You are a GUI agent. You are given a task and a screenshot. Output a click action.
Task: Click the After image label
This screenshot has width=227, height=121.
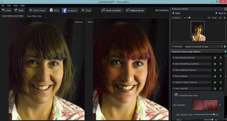click(x=90, y=22)
